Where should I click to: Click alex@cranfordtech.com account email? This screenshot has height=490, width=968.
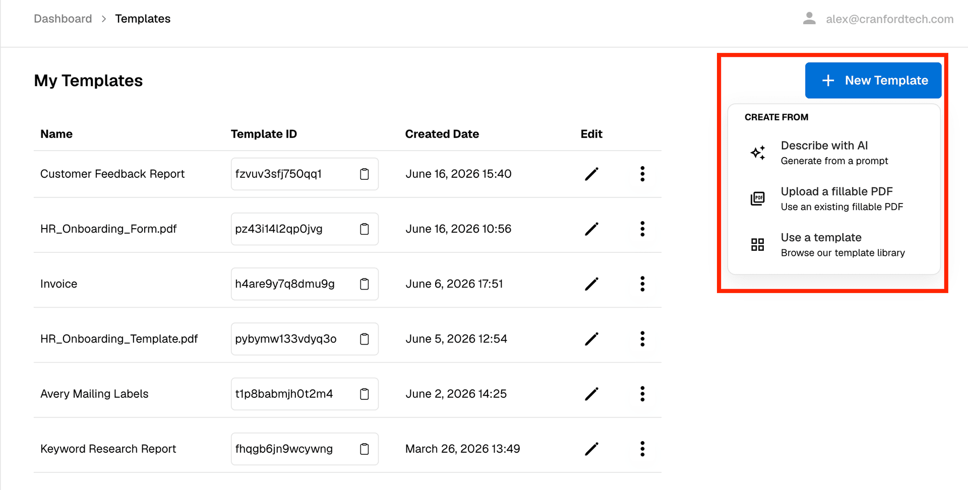889,19
